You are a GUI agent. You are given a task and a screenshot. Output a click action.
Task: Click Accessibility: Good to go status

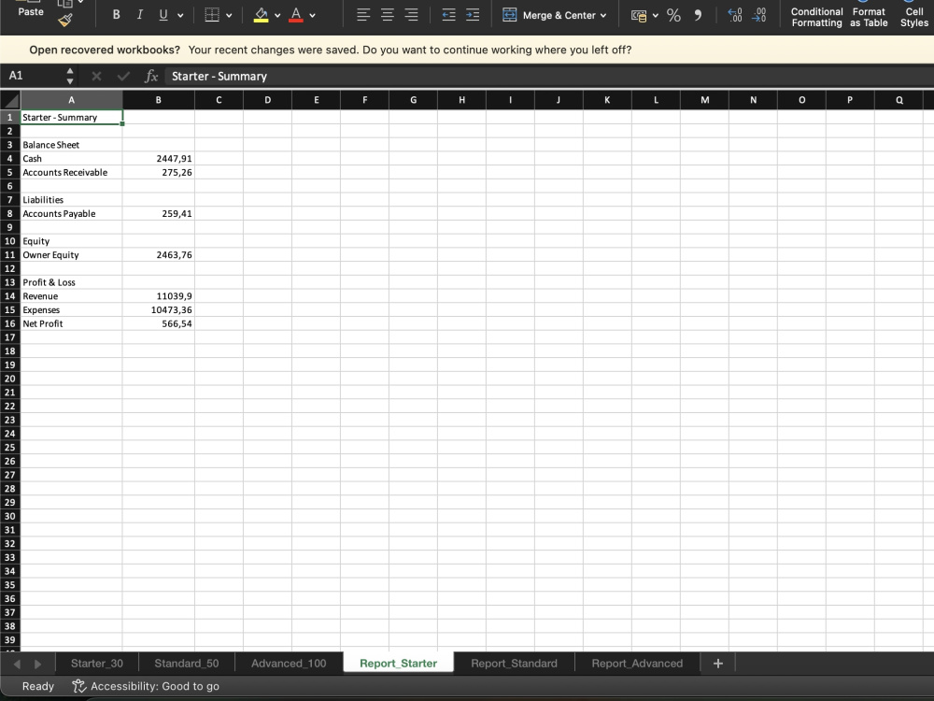146,686
